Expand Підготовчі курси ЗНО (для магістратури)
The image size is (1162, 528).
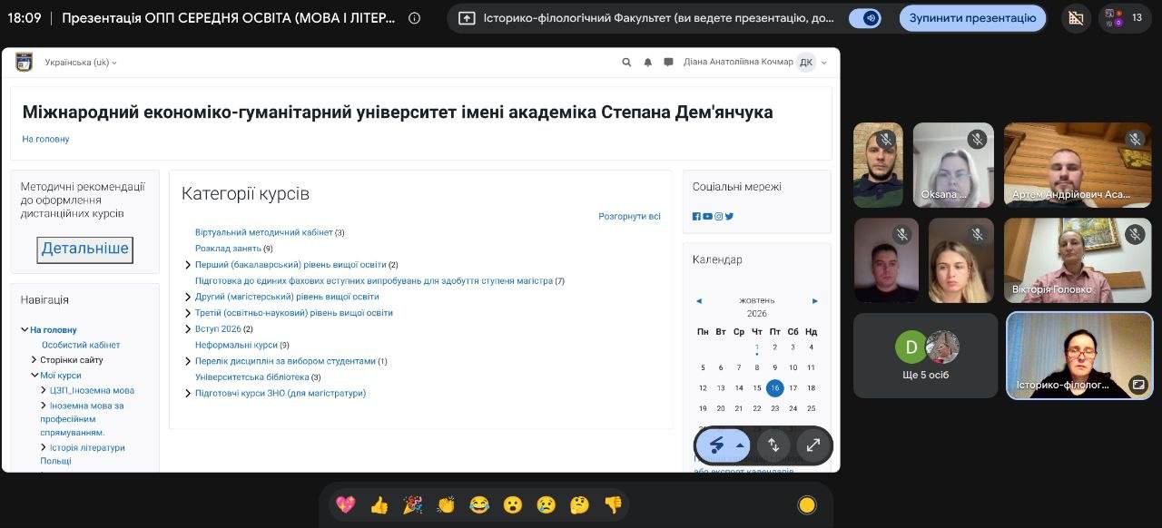(188, 394)
